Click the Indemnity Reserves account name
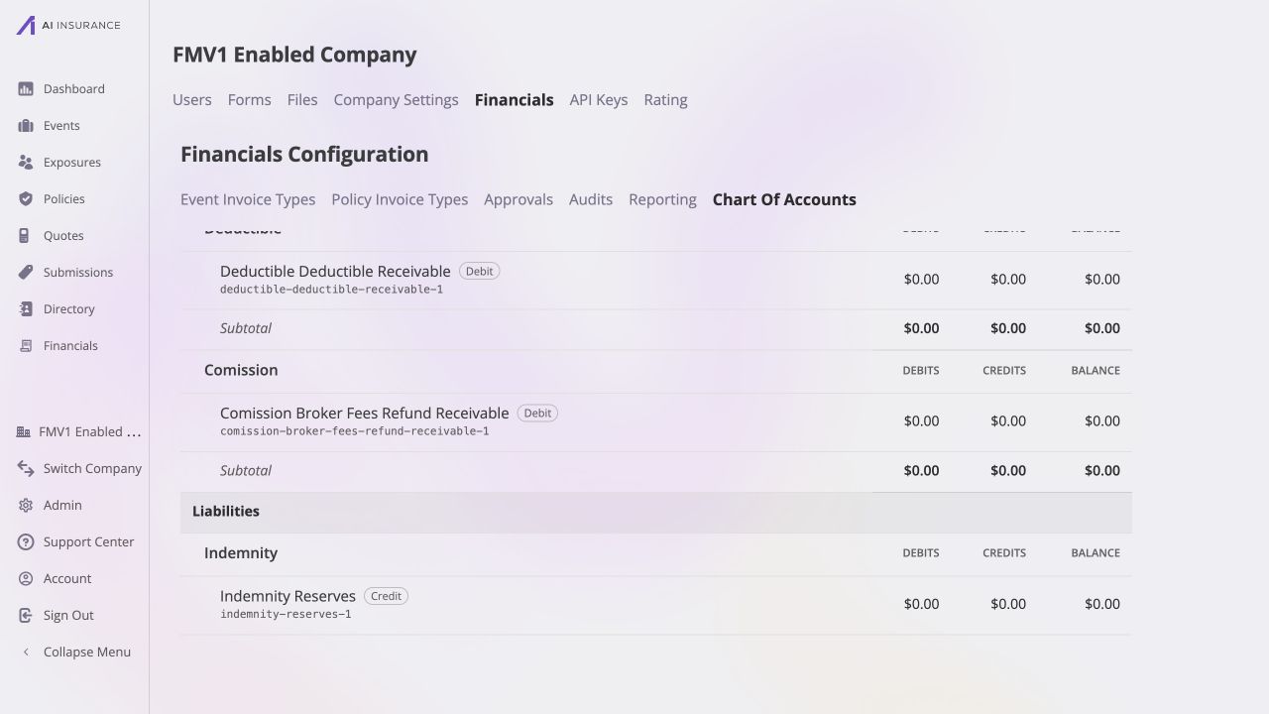Image resolution: width=1269 pixels, height=714 pixels. [x=288, y=597]
